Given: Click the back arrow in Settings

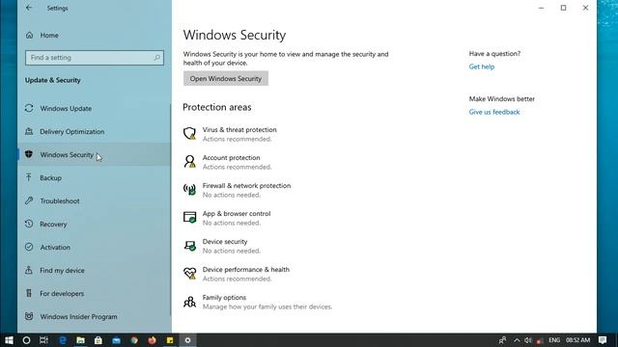Looking at the screenshot, I should click(x=29, y=8).
